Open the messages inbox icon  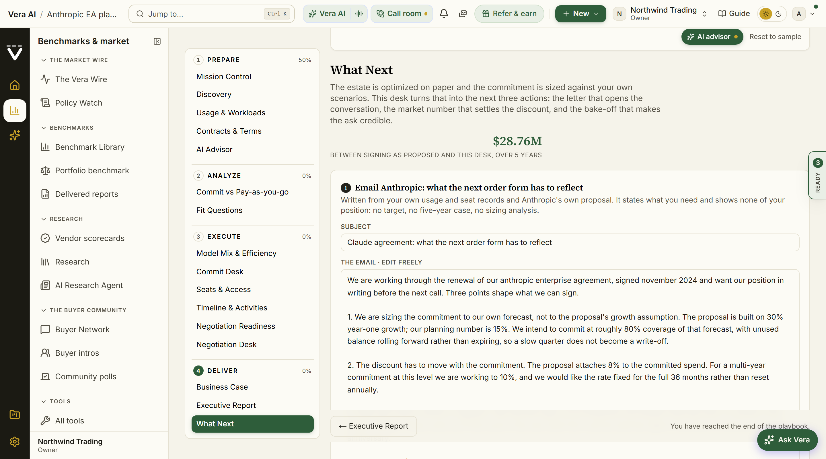tap(463, 14)
